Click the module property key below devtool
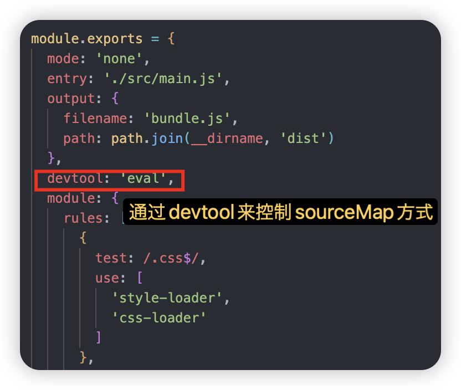461x390 pixels. [x=71, y=198]
